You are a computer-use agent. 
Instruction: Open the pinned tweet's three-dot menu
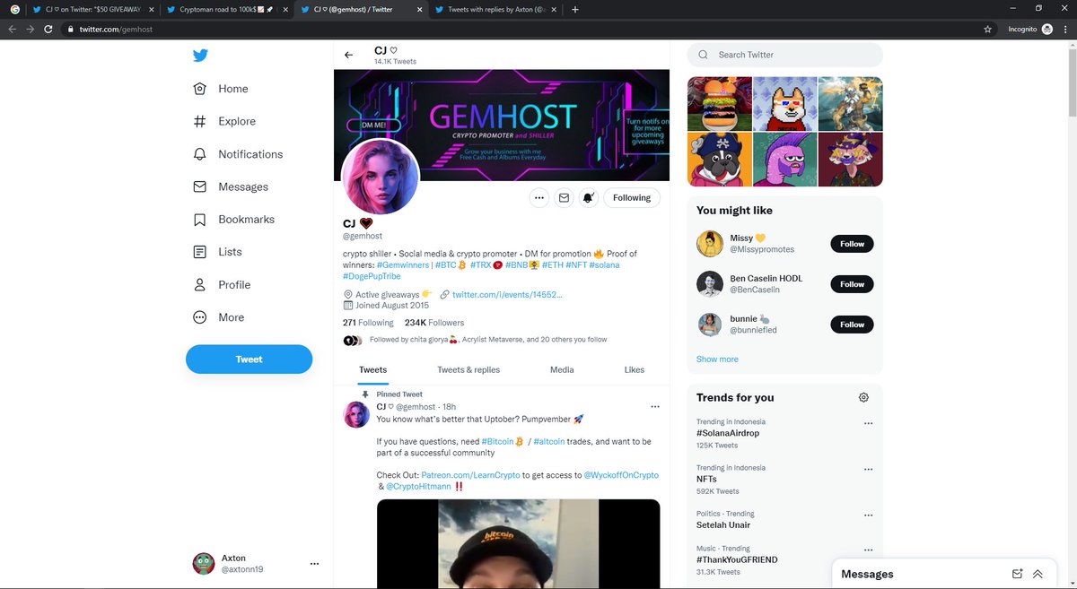(x=654, y=407)
